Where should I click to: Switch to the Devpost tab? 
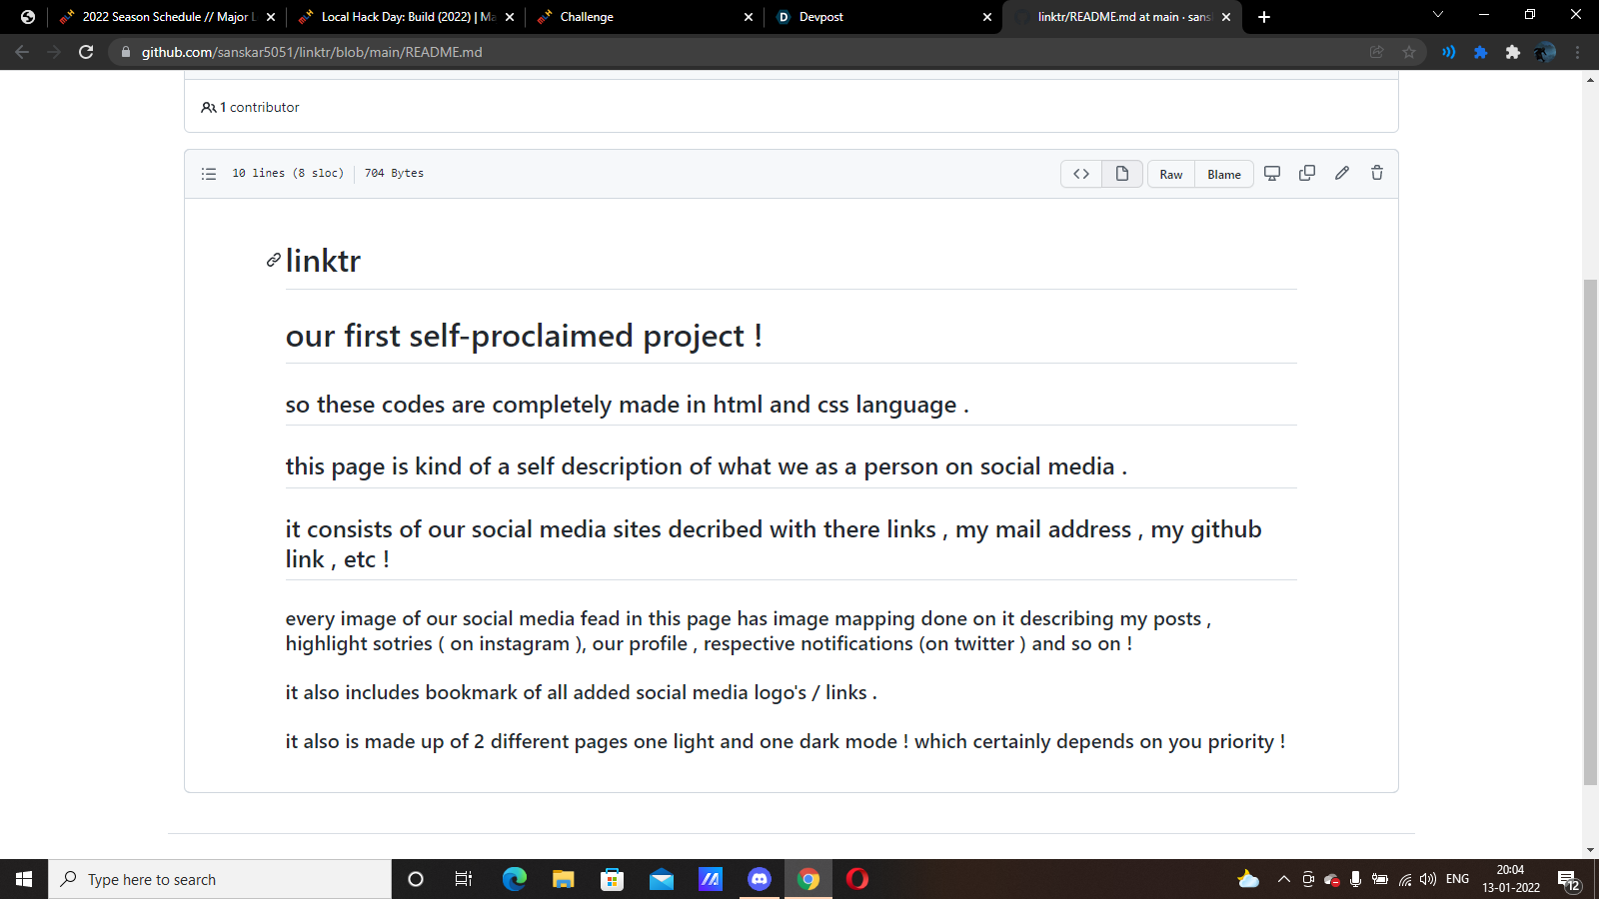coord(882,17)
